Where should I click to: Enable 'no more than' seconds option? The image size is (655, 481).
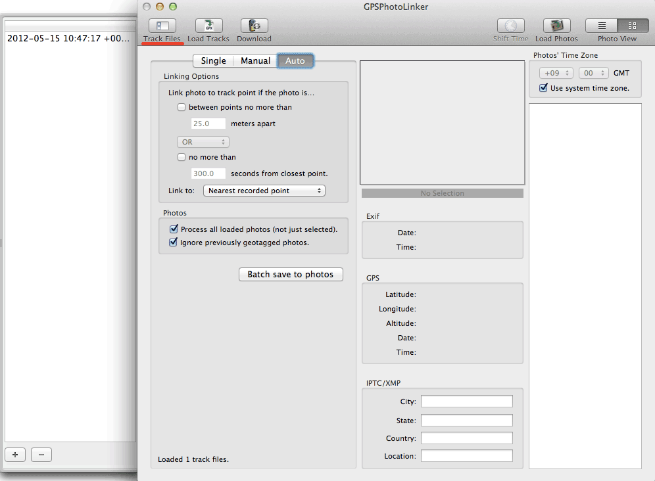coord(182,157)
